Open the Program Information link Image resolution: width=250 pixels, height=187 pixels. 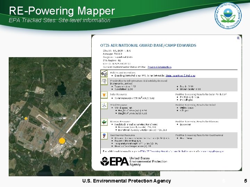pyautogui.click(x=159, y=67)
